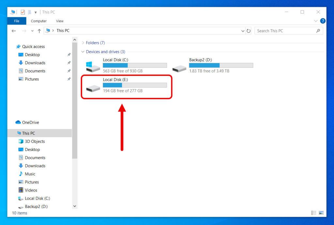Select the Local Disk (E:) drive icon
Image resolution: width=334 pixels, height=225 pixels.
[93, 88]
